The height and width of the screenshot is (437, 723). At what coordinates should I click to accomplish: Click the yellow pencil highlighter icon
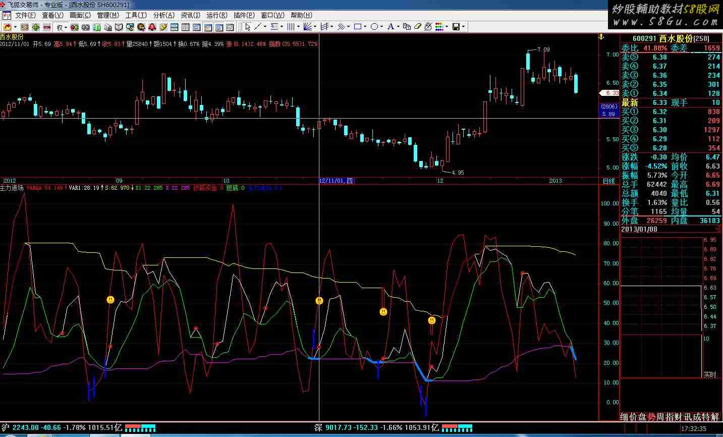click(x=163, y=27)
